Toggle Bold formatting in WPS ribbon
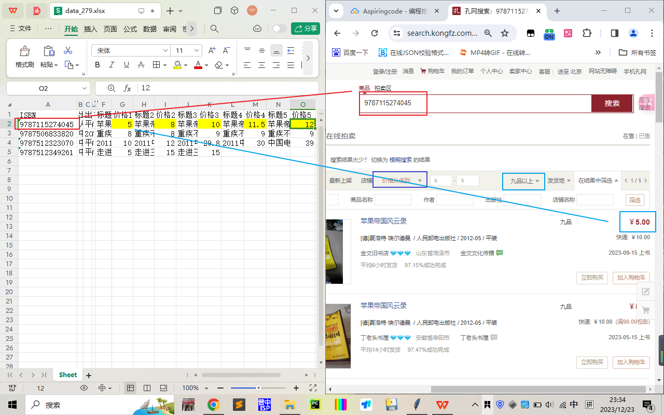Screen dimensions: 664x415 pyautogui.click(x=97, y=65)
